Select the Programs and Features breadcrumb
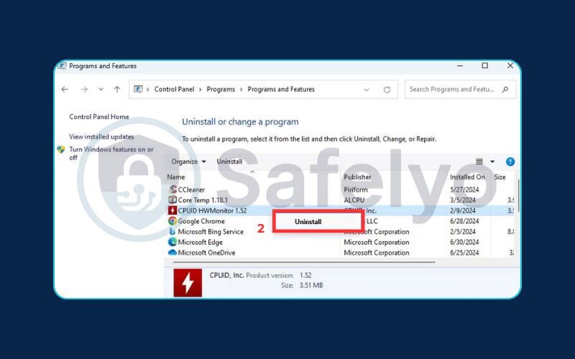The image size is (575, 359). (x=281, y=89)
